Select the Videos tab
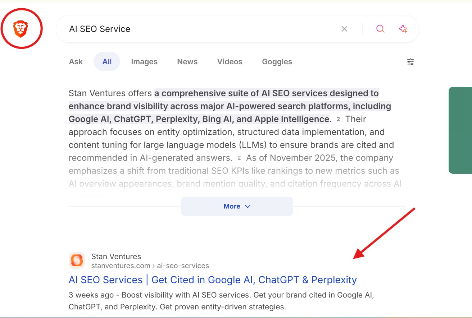Image resolution: width=472 pixels, height=318 pixels. (230, 61)
